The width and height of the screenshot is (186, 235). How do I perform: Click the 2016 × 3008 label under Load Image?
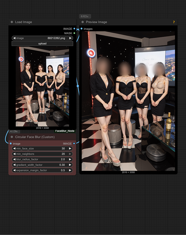click(x=42, y=128)
